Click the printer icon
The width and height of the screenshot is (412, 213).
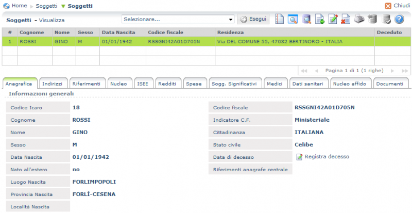pos(359,19)
